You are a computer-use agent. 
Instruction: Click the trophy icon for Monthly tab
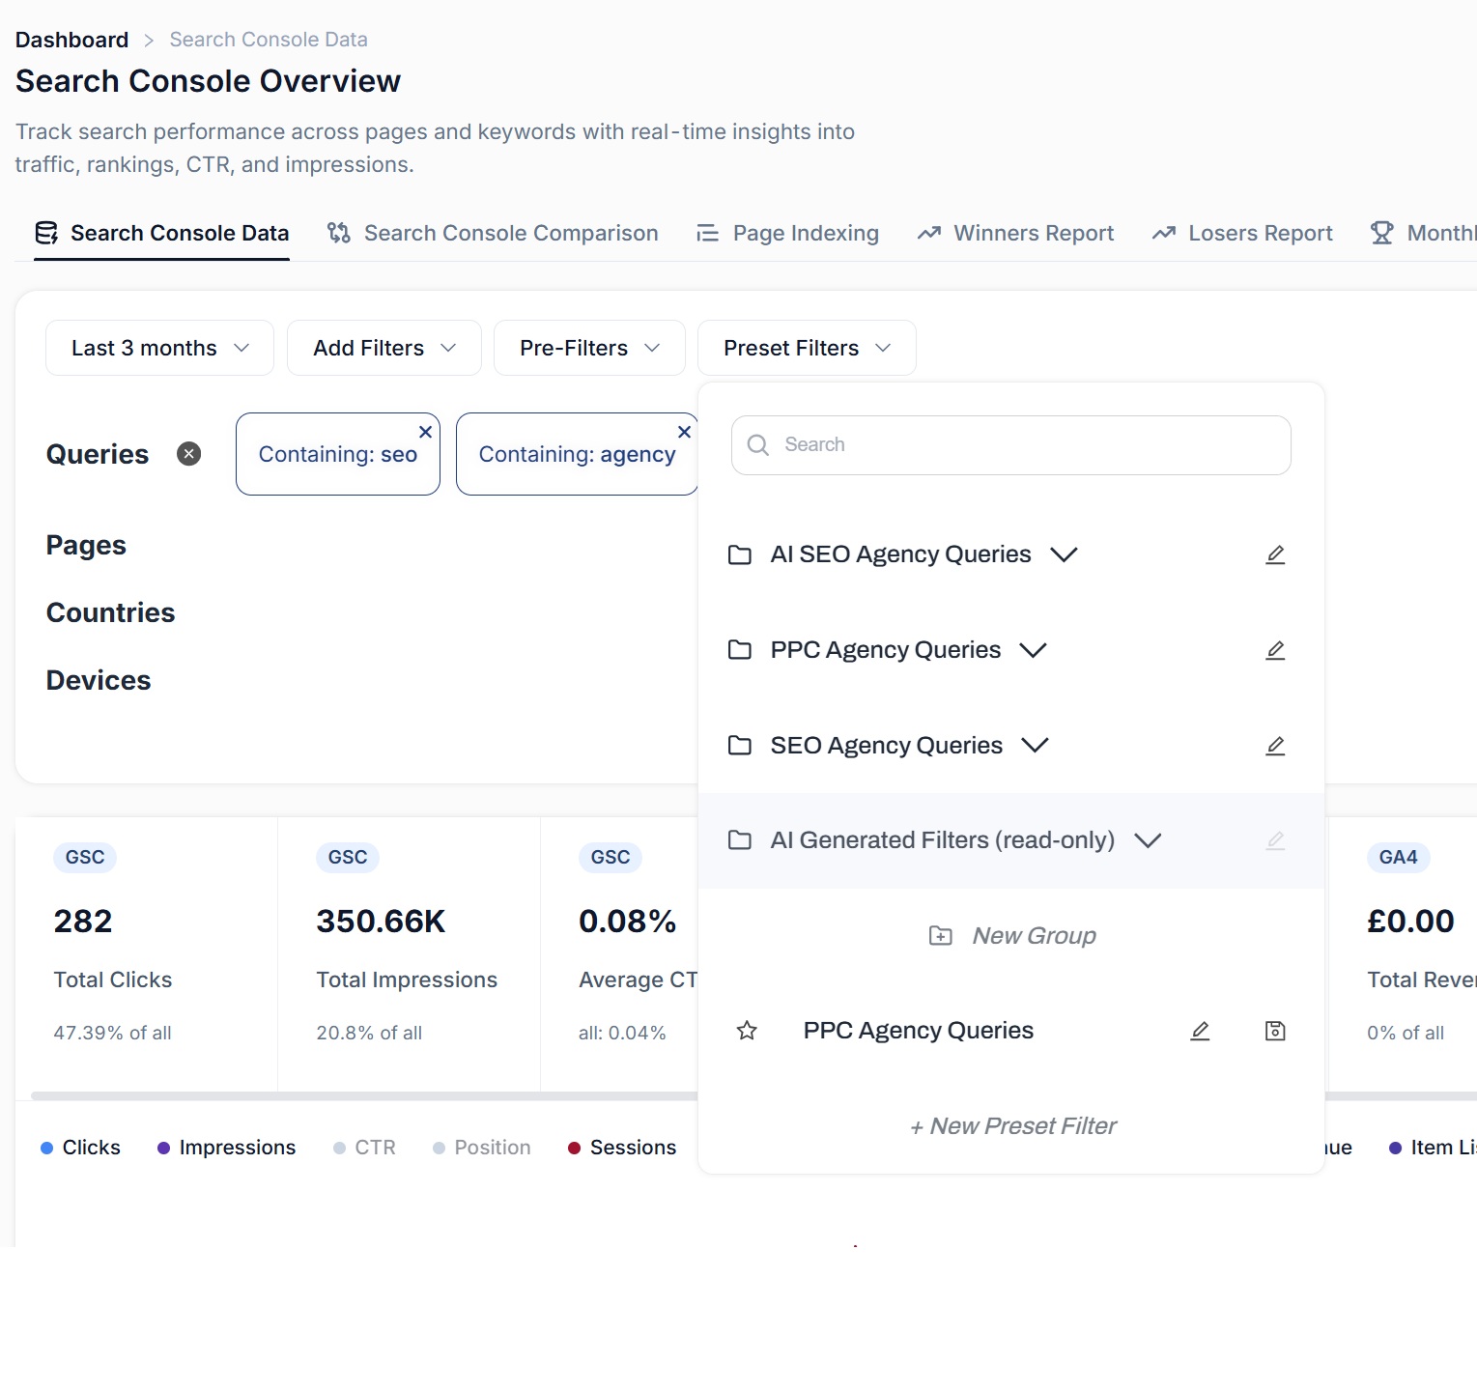tap(1382, 233)
